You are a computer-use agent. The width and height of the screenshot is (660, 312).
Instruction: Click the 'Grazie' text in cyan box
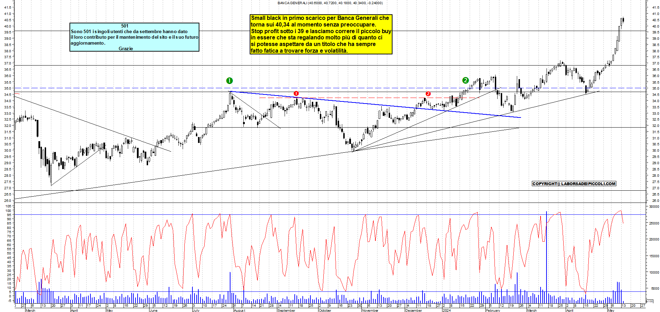(126, 48)
